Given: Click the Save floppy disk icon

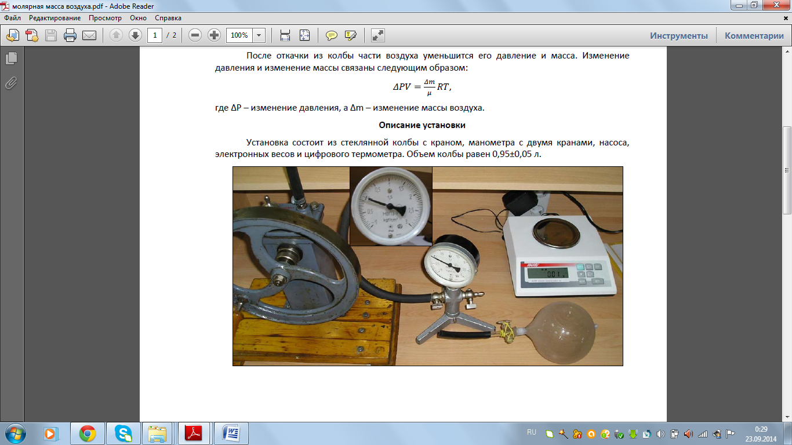Looking at the screenshot, I should pos(51,35).
